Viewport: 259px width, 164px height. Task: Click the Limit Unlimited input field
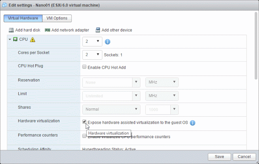pyautogui.click(x=107, y=96)
